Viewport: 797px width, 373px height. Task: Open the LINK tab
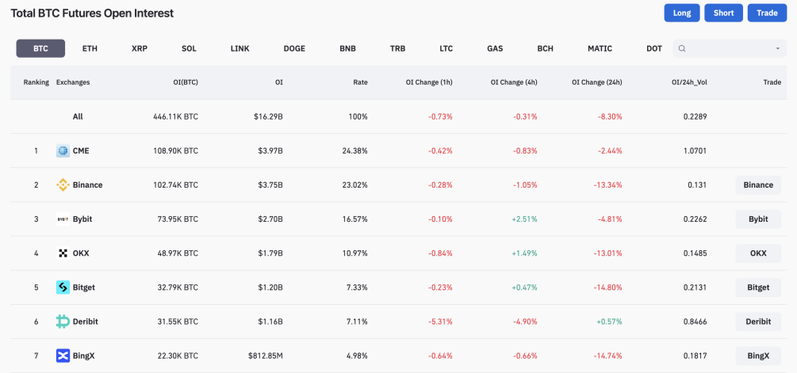(x=240, y=49)
